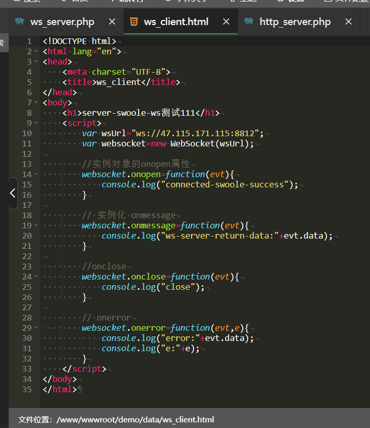Click line number 35 in the gutter
The height and width of the screenshot is (428, 370).
point(27,389)
